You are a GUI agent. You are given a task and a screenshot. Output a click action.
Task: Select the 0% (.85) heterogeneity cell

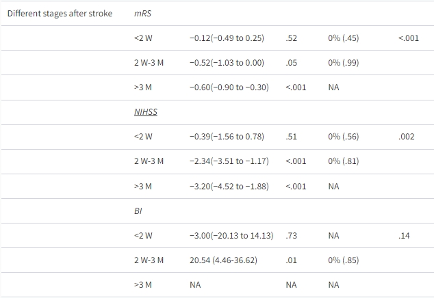tap(343, 260)
